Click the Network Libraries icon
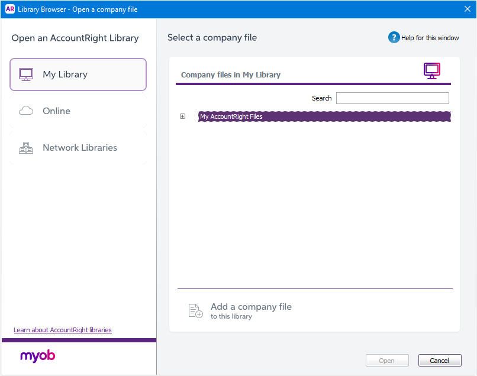 click(x=25, y=147)
